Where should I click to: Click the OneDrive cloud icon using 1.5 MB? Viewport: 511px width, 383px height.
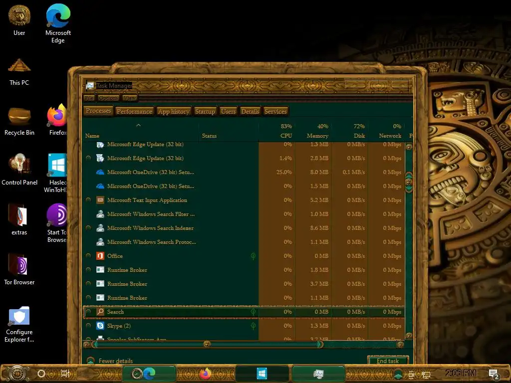point(100,186)
